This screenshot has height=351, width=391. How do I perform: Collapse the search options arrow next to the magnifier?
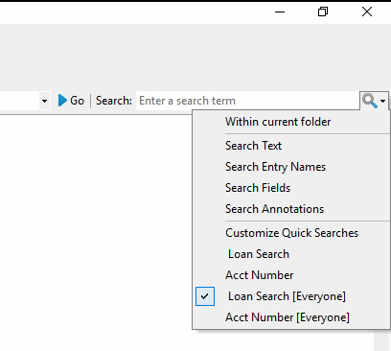point(383,101)
